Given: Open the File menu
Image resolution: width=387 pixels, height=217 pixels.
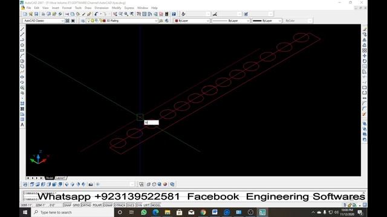Looking at the screenshot, I should pyautogui.click(x=28, y=8).
